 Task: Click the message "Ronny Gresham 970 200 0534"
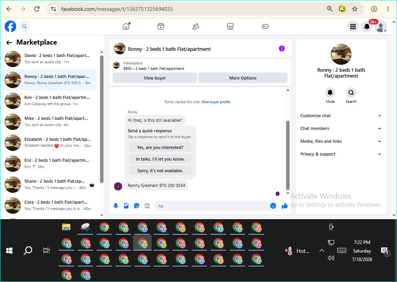point(157,185)
